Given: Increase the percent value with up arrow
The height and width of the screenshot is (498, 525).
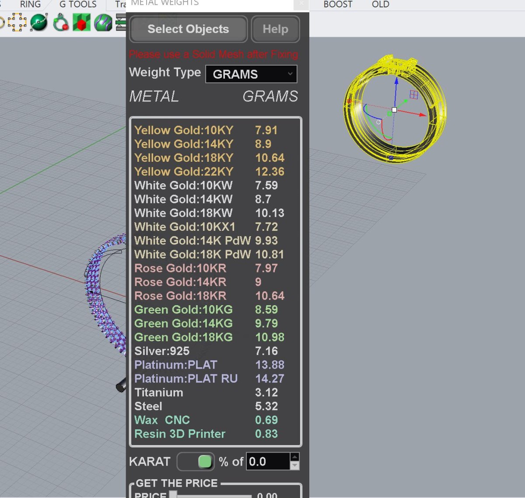Looking at the screenshot, I should [295, 457].
